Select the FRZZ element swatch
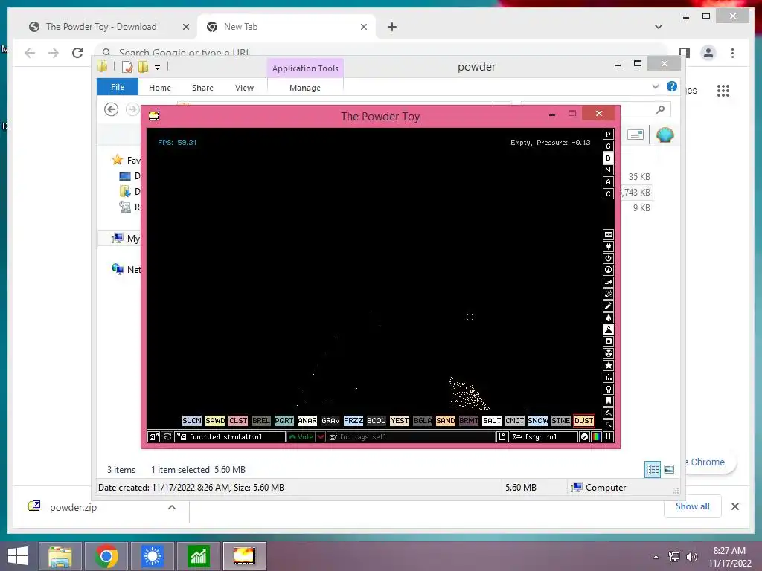Screen dimensions: 762x571 [353, 421]
